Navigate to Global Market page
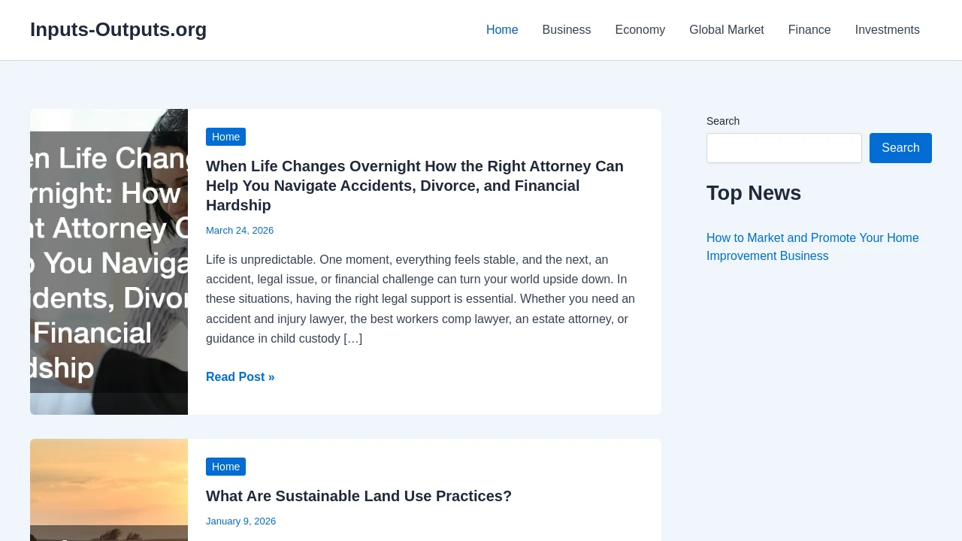 pyautogui.click(x=726, y=29)
